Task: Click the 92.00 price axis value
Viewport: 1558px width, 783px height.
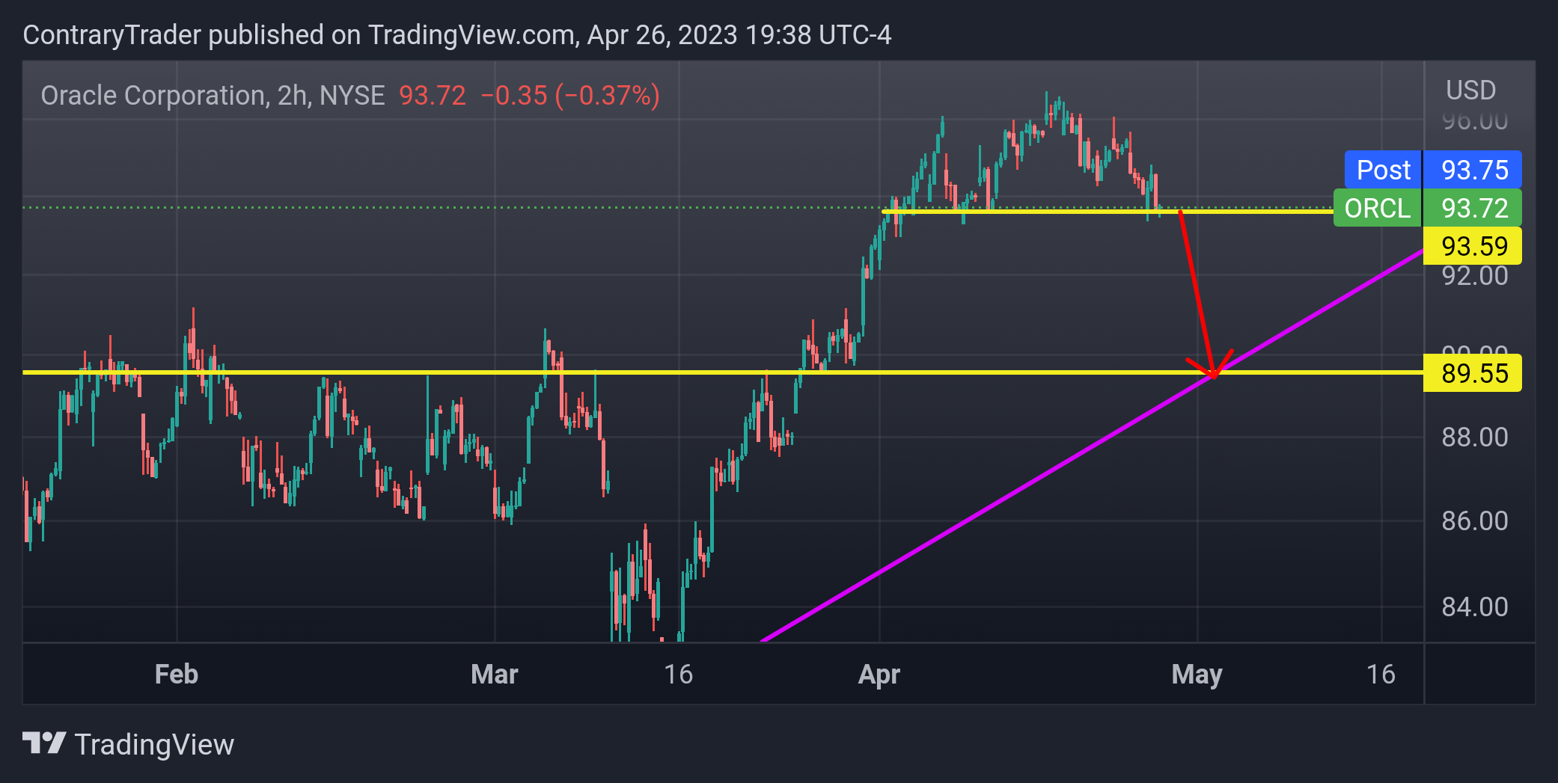Action: click(1475, 276)
